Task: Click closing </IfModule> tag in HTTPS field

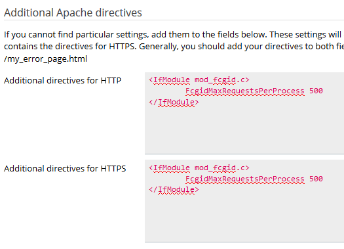Action: click(x=174, y=190)
